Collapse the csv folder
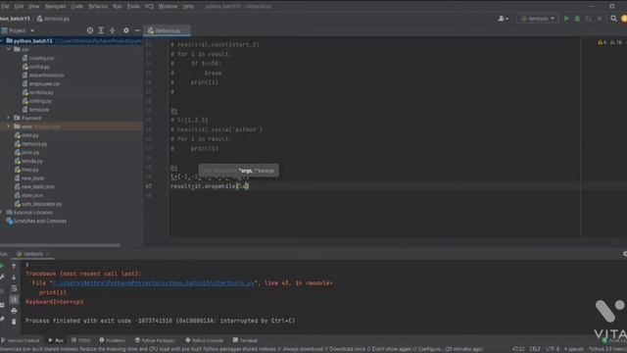 (9, 49)
